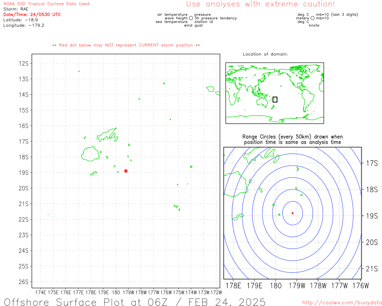Click the black domain box on world map
Viewport: 382px width, 306px height.
click(275, 100)
